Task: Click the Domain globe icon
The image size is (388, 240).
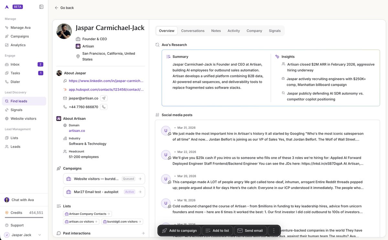Action: pyautogui.click(x=65, y=125)
